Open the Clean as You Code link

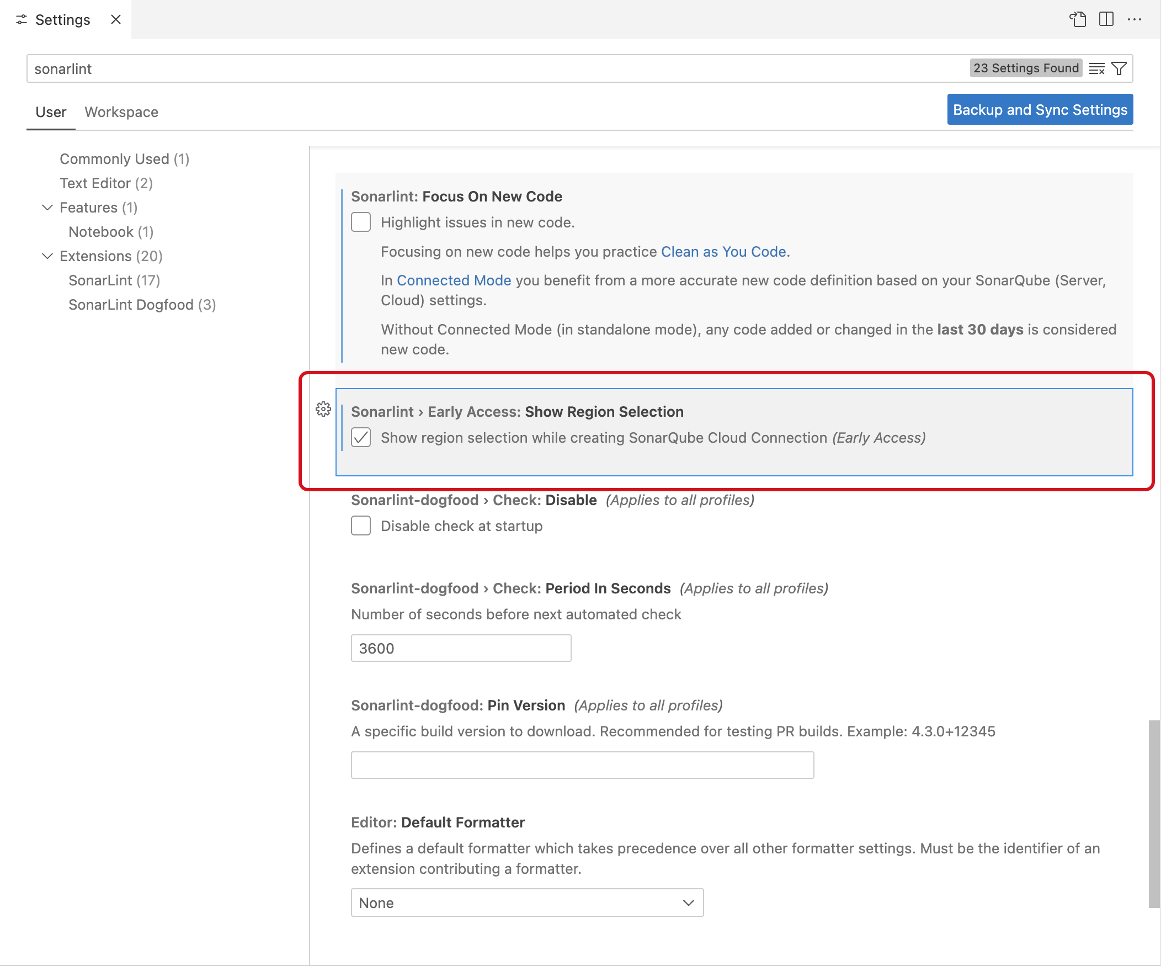(x=723, y=252)
